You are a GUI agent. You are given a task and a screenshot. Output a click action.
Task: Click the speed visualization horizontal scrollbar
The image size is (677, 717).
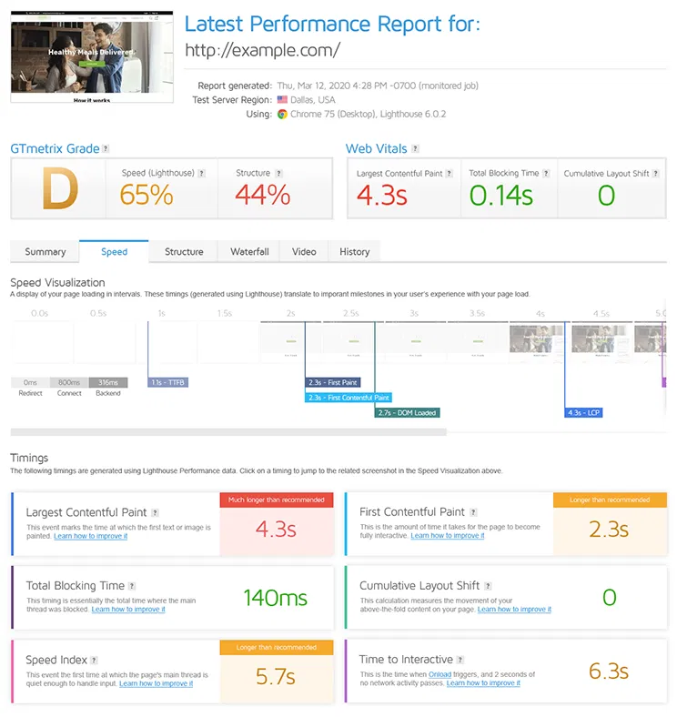click(x=227, y=432)
